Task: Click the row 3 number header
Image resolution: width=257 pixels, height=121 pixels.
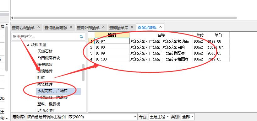Action: tap(91, 53)
